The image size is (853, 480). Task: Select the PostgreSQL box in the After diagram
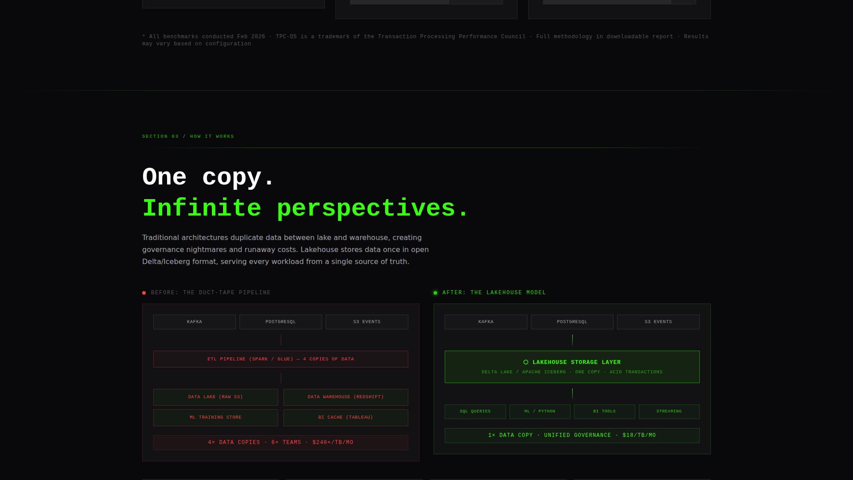point(572,322)
